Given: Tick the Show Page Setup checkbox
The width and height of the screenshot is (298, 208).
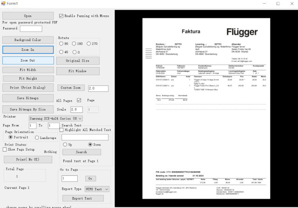Looking at the screenshot, I should [5, 150].
